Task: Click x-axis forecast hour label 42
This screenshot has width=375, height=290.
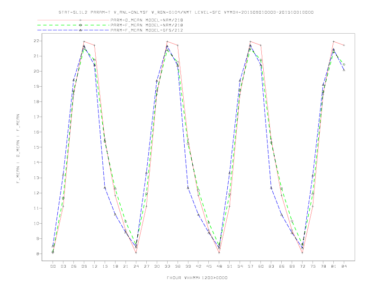Action: click(198, 266)
